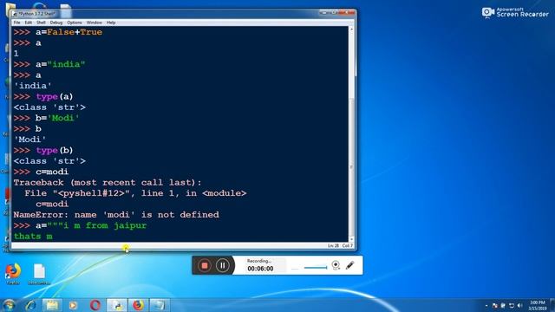The width and height of the screenshot is (555, 312).
Task: Click the 'thats m' input line
Action: pos(33,237)
